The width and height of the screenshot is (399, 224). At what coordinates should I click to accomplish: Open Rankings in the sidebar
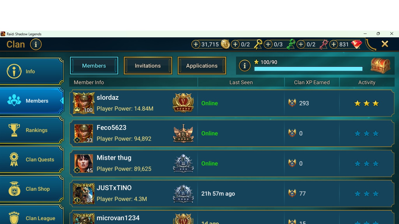32,130
